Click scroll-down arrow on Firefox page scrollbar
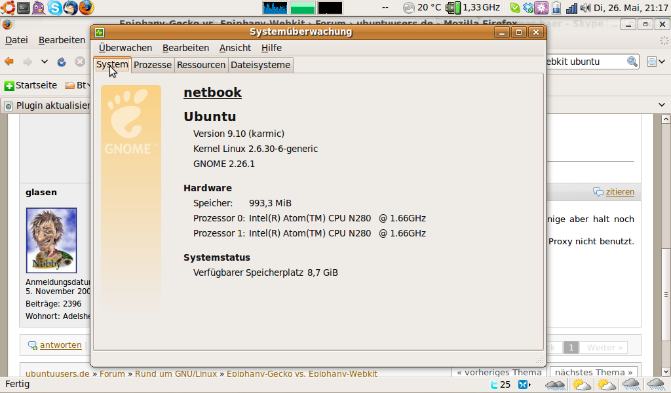 666,371
